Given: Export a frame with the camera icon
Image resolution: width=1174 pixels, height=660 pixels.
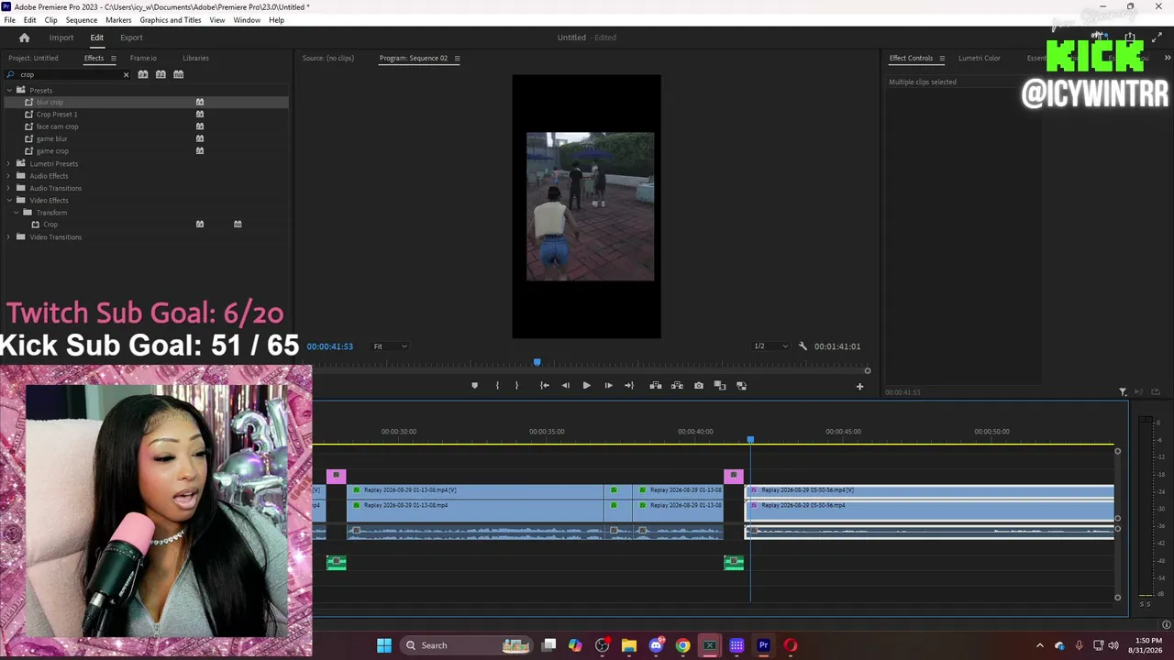Looking at the screenshot, I should (x=699, y=386).
